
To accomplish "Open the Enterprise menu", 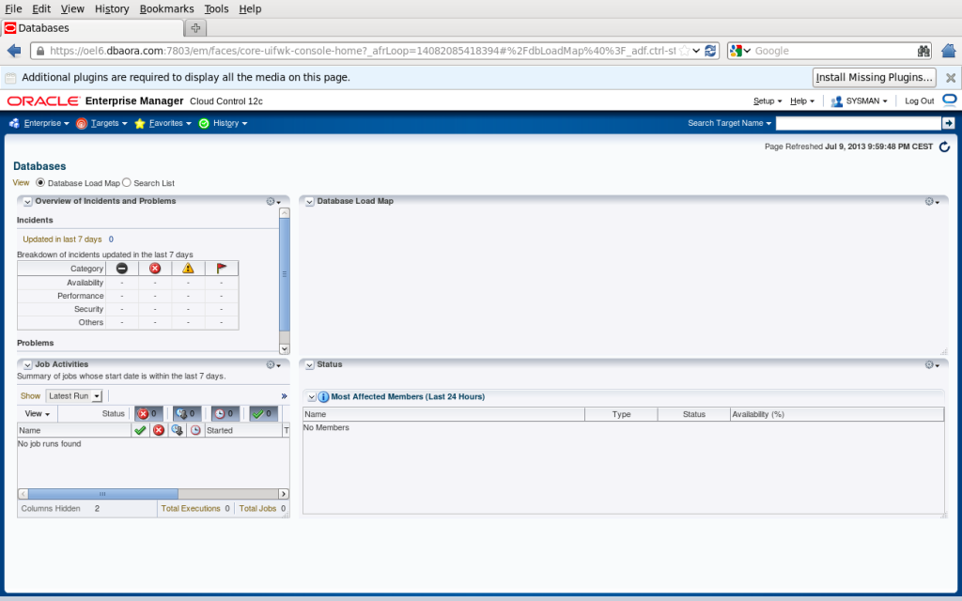I will point(39,123).
